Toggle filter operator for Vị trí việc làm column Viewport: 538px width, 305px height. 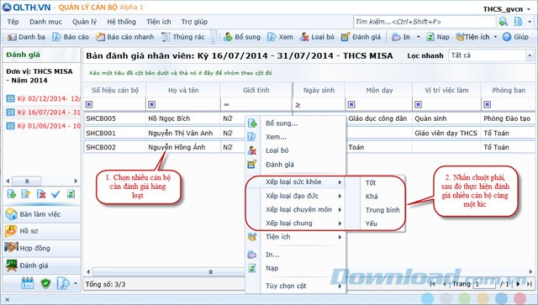[418, 104]
